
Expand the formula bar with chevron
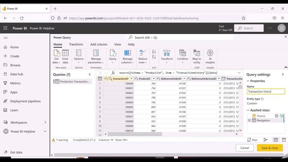(239, 73)
